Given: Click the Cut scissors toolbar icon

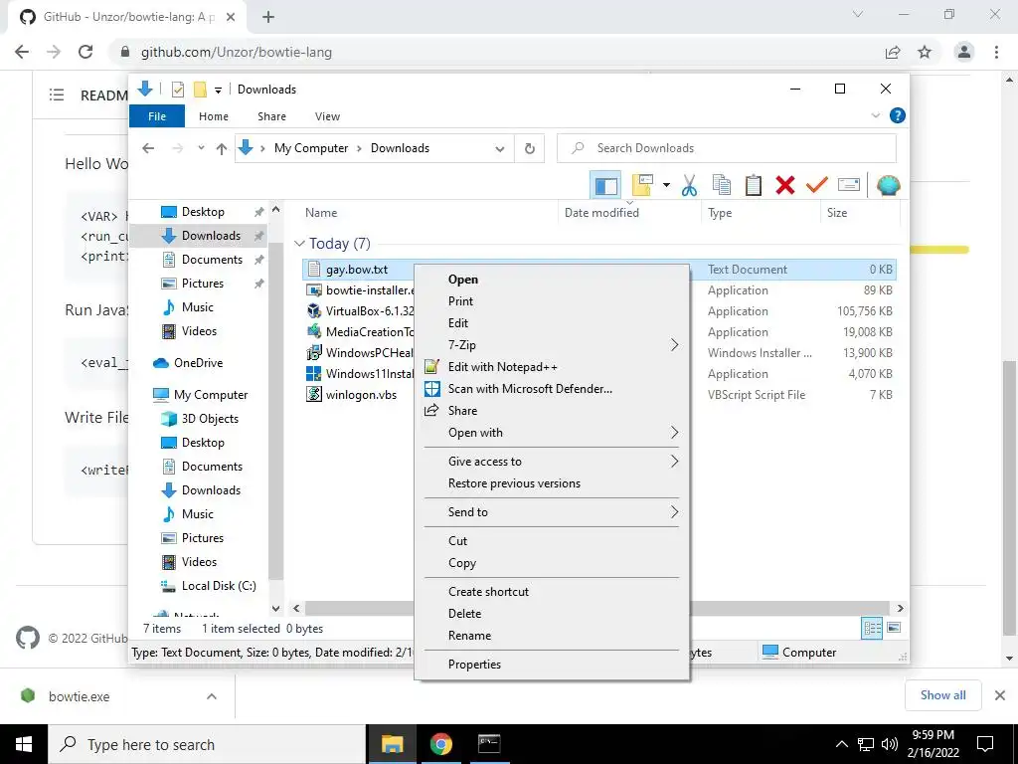Looking at the screenshot, I should pyautogui.click(x=689, y=186).
